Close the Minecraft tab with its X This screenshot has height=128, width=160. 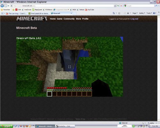click(x=71, y=13)
